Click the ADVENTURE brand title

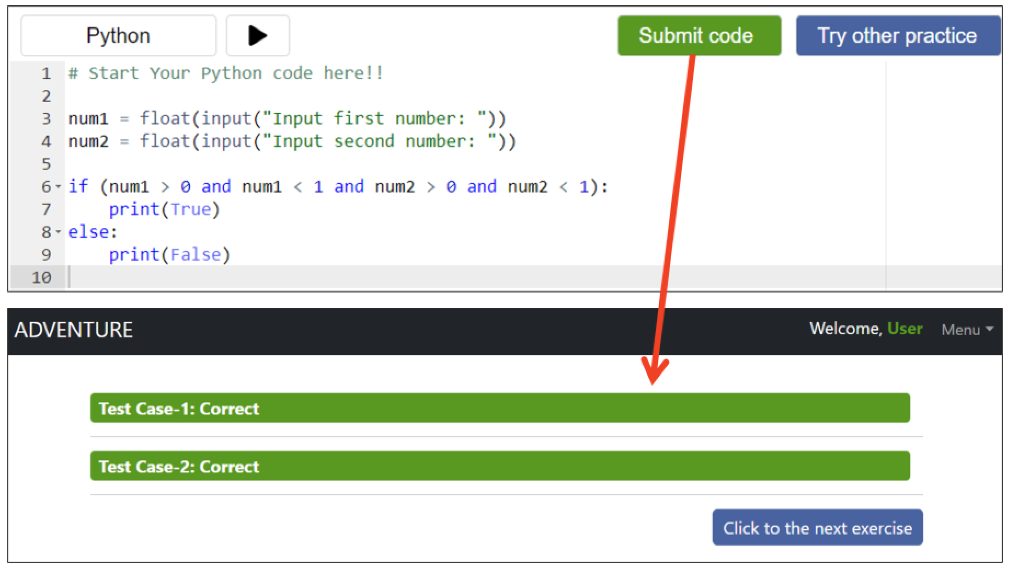pos(74,330)
